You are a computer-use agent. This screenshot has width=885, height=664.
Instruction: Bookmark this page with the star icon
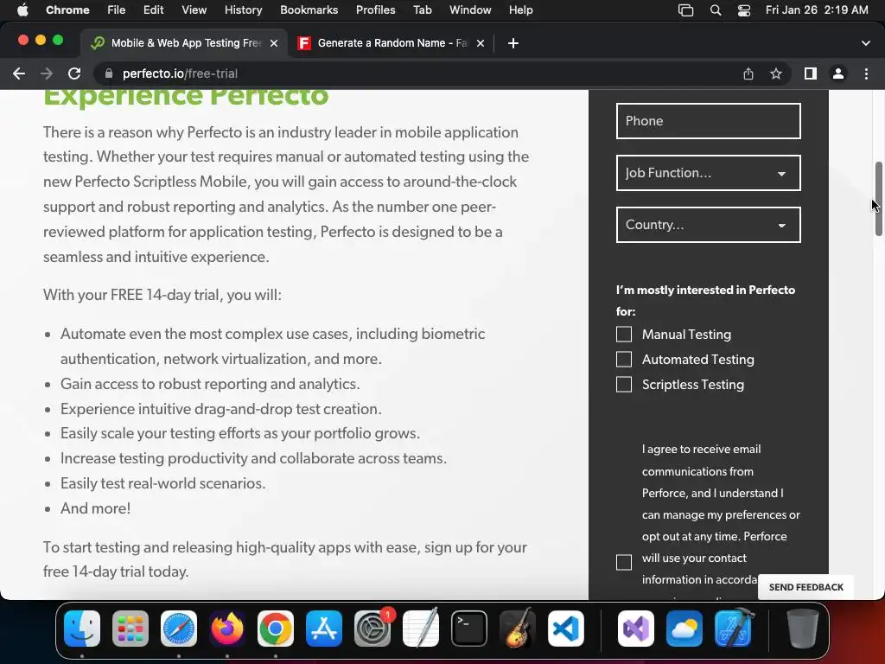tap(776, 74)
